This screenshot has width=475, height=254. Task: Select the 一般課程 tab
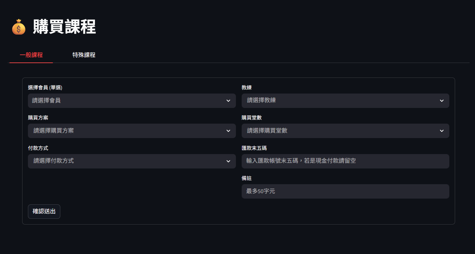(x=31, y=55)
